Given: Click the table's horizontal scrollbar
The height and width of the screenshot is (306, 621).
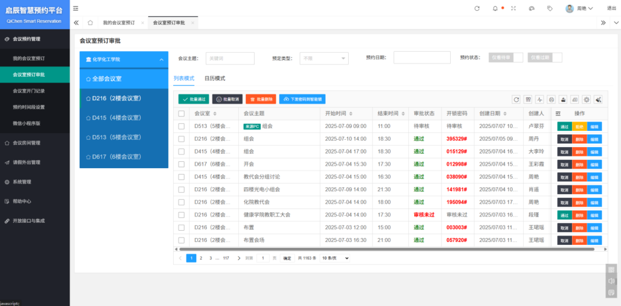Looking at the screenshot, I should point(386,249).
